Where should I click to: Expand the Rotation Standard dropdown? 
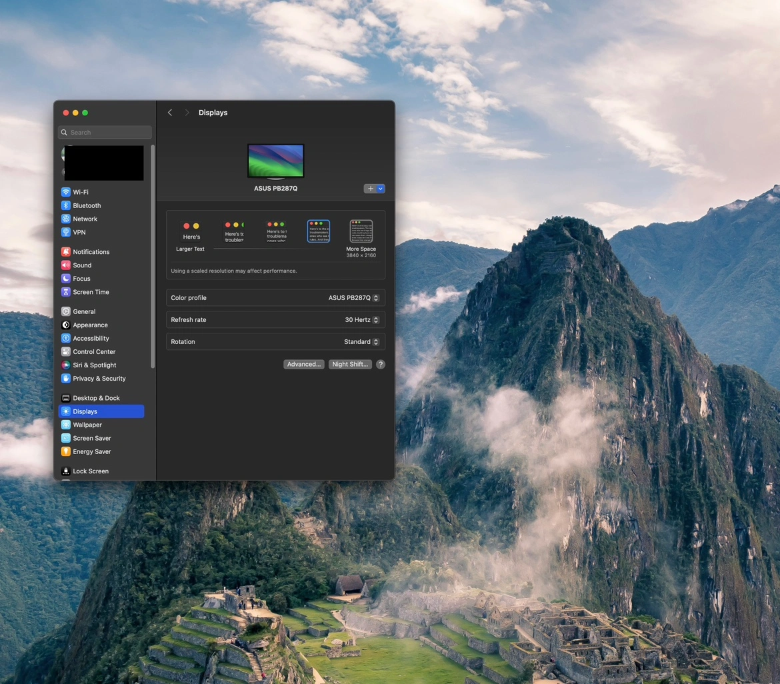pyautogui.click(x=361, y=342)
